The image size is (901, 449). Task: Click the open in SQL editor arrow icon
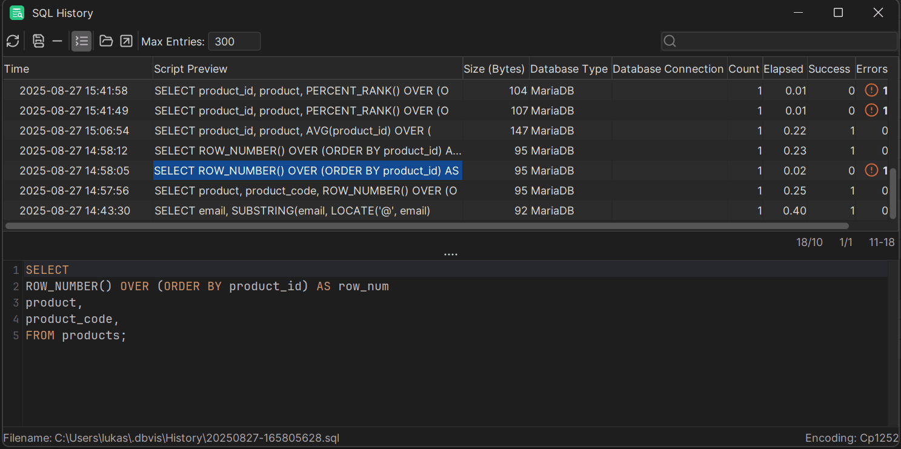pos(126,41)
